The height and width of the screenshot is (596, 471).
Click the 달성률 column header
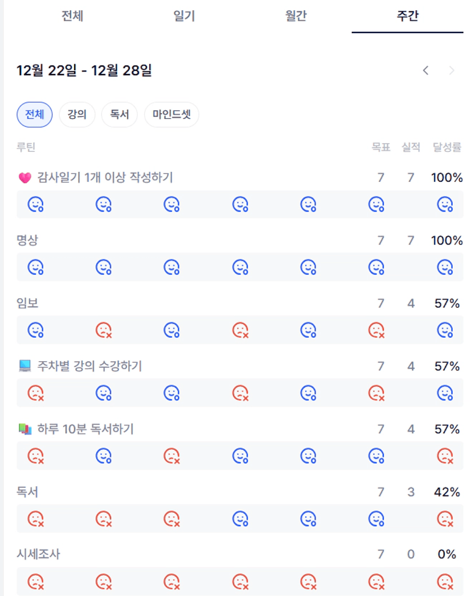point(447,147)
